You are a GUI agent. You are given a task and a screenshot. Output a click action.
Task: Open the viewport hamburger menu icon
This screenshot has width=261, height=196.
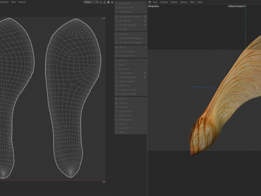point(150,2)
